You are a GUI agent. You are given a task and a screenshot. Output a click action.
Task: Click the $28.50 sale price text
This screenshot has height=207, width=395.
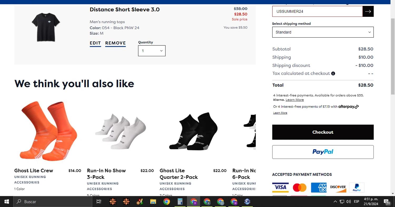pos(241,14)
